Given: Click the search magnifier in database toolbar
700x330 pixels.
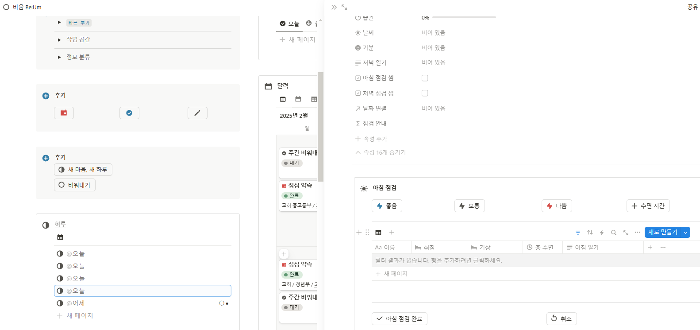Looking at the screenshot, I should click(x=614, y=233).
